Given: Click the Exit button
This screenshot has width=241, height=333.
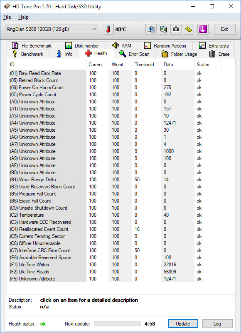Looking at the screenshot, I should pos(224,29).
